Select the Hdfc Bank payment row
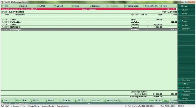196x108 pixels. 89,27
